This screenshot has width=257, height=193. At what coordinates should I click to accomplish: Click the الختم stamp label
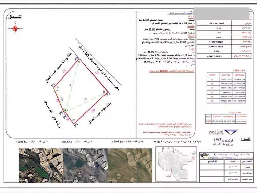click(x=246, y=139)
